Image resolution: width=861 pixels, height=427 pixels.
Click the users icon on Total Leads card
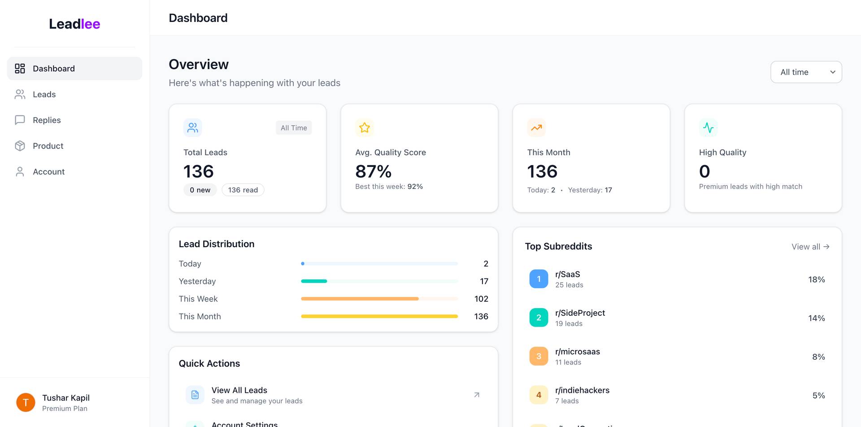coord(193,128)
